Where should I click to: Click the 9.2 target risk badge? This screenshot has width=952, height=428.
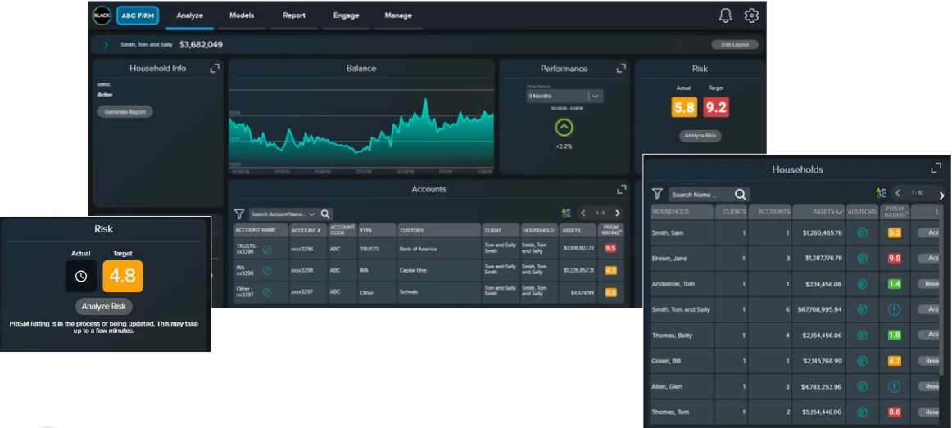[x=716, y=108]
